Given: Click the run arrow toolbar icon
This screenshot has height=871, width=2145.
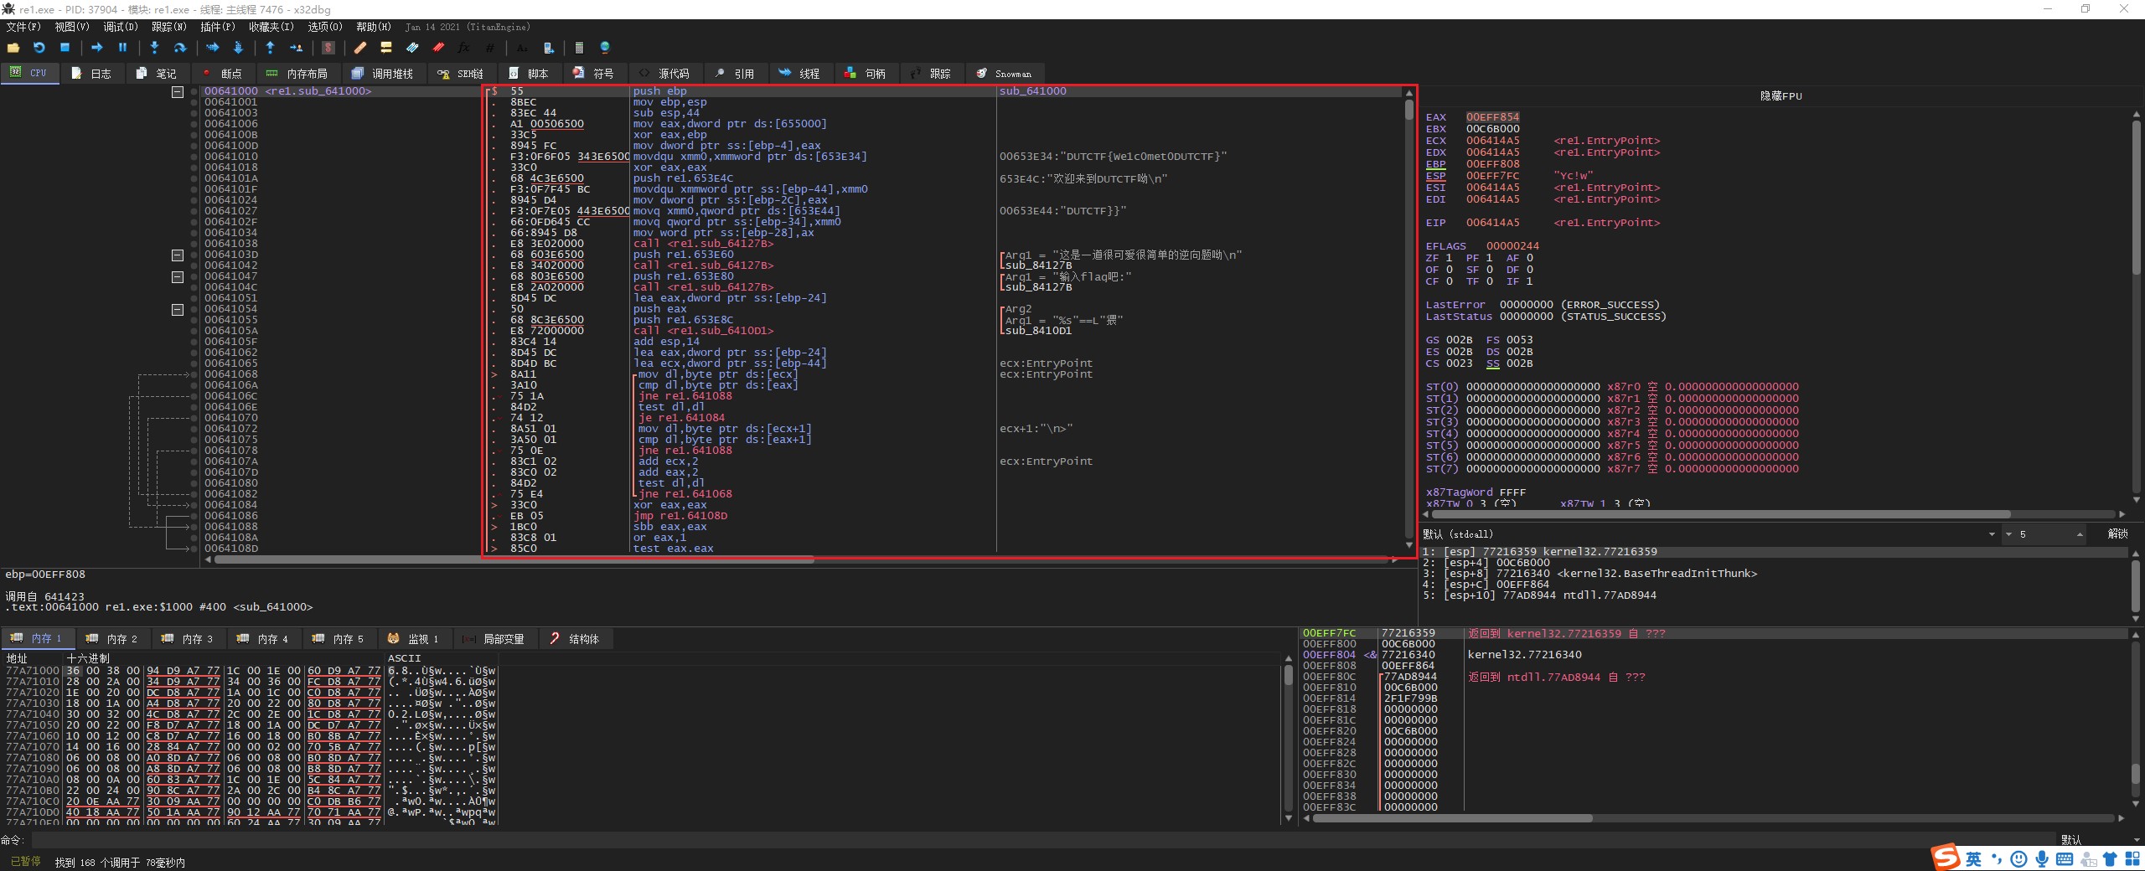Looking at the screenshot, I should click(x=96, y=49).
